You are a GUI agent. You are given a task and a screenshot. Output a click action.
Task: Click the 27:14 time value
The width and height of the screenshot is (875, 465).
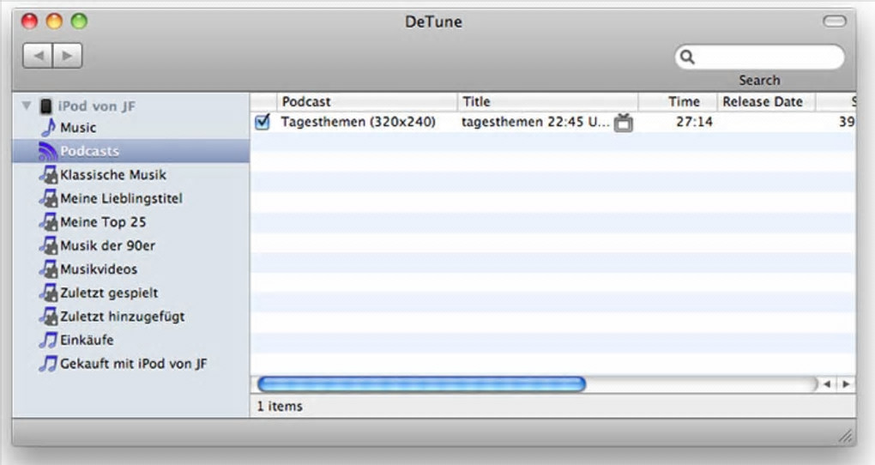[694, 122]
